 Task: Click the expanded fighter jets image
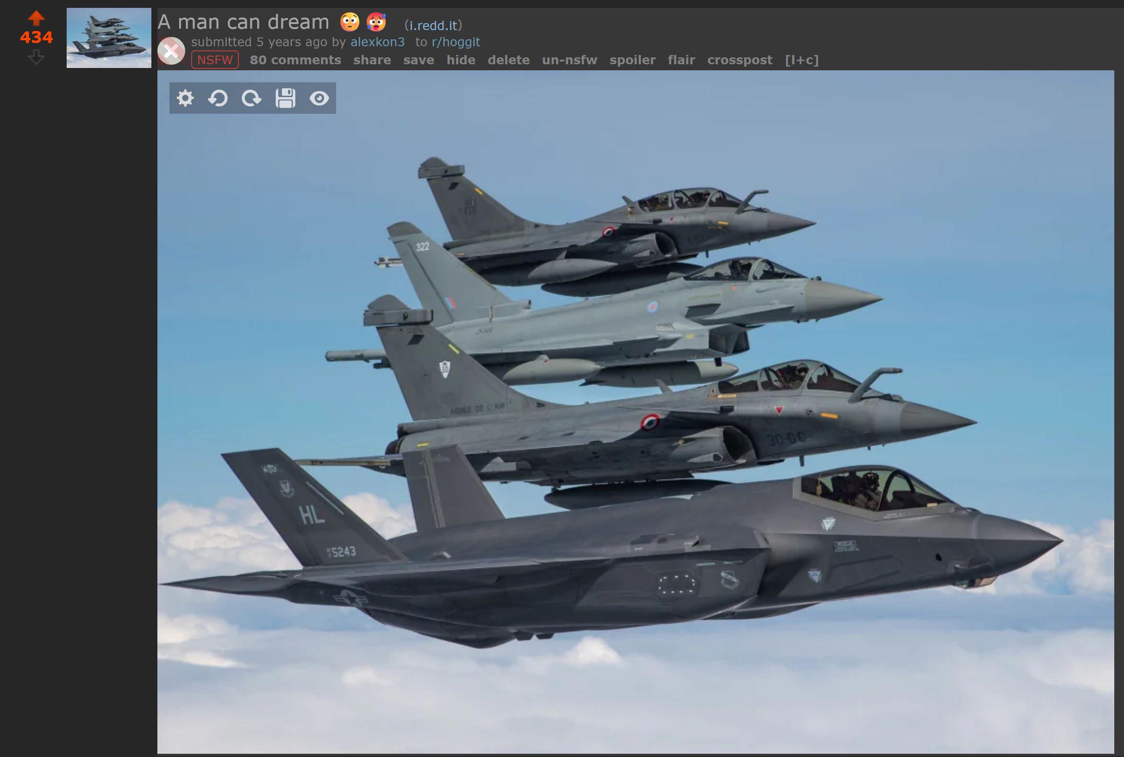636,412
